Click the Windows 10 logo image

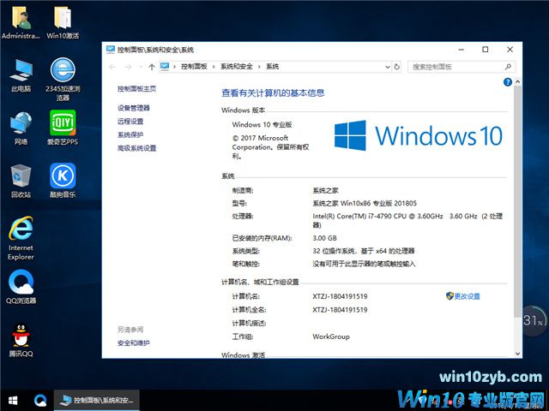point(419,135)
